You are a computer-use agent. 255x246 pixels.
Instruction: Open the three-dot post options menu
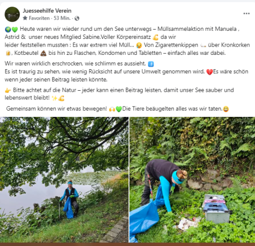(x=246, y=14)
